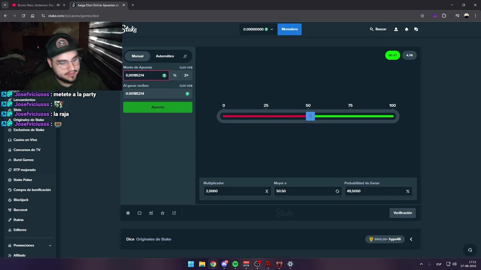Open live statistics chart icon
The width and height of the screenshot is (481, 270).
tap(151, 213)
